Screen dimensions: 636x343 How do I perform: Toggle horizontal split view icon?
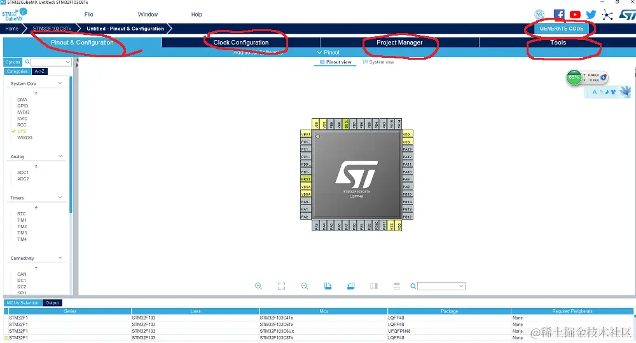click(397, 286)
